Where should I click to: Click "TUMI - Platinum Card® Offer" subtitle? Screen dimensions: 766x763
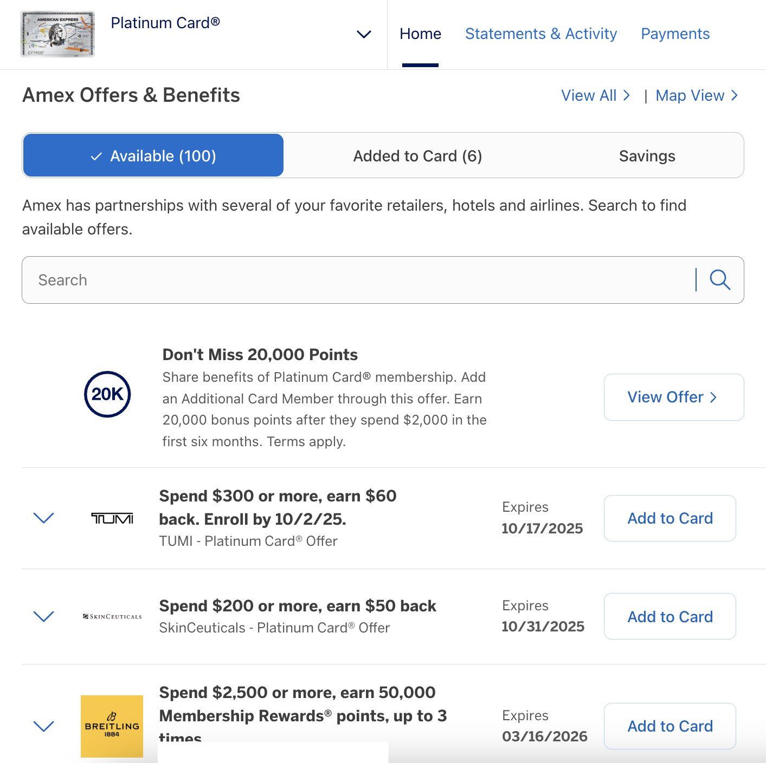pyautogui.click(x=248, y=541)
